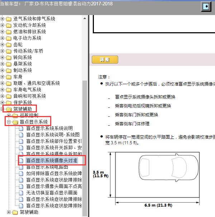This screenshot has height=217, width=215.
Task: Click the 悬架系统 folder icon
Action: point(9,64)
